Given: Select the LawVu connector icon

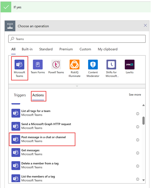Looking at the screenshot, I should (x=130, y=65).
